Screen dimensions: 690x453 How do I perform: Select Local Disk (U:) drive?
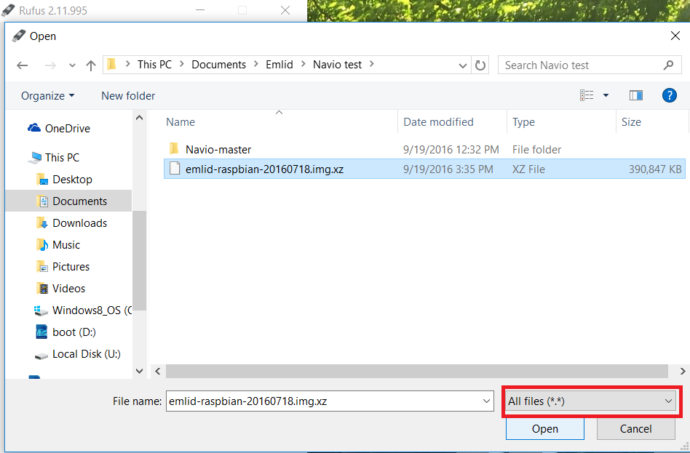86,354
